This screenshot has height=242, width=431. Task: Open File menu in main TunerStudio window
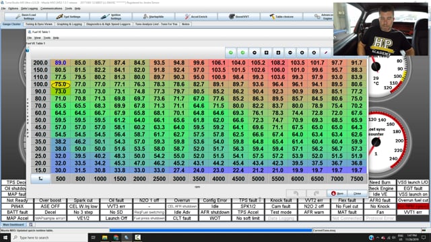(3, 9)
